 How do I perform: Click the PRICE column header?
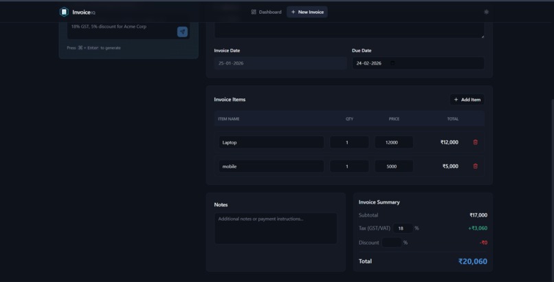tap(394, 119)
